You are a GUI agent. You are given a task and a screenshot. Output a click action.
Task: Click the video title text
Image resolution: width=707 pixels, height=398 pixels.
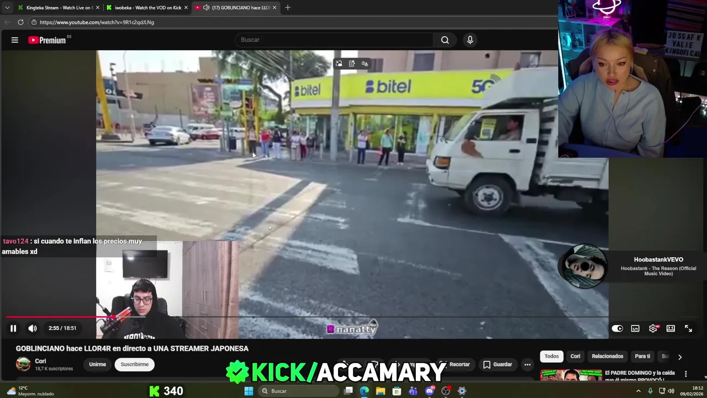pyautogui.click(x=132, y=348)
